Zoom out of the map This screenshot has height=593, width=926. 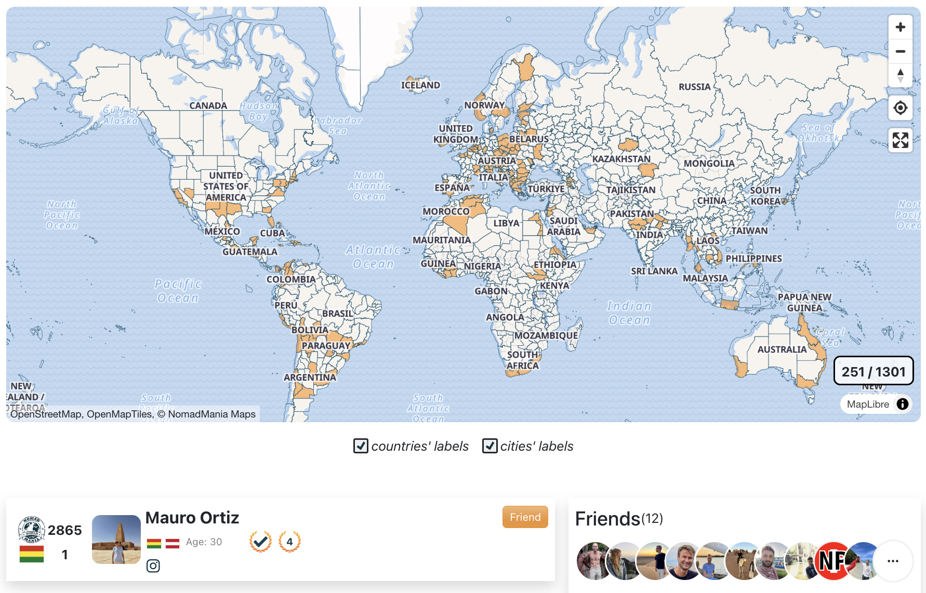pyautogui.click(x=901, y=51)
